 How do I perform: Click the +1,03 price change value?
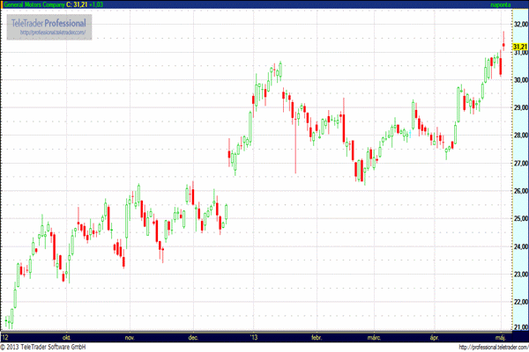pos(105,4)
